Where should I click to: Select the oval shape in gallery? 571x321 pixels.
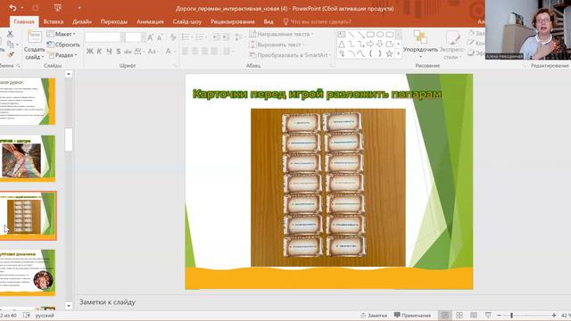[x=380, y=35]
